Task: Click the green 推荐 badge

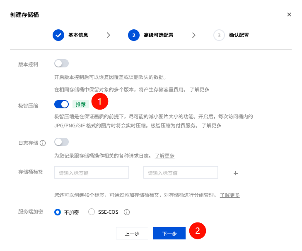Action: tap(81, 105)
